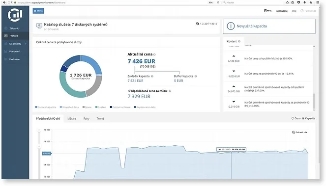Click the Nevyužitá kapacita info icon
The height and width of the screenshot is (186, 326).
point(231,26)
